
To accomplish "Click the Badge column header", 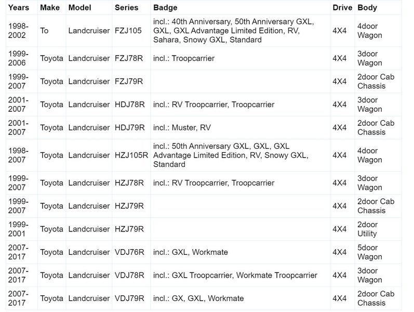I will pyautogui.click(x=165, y=8).
